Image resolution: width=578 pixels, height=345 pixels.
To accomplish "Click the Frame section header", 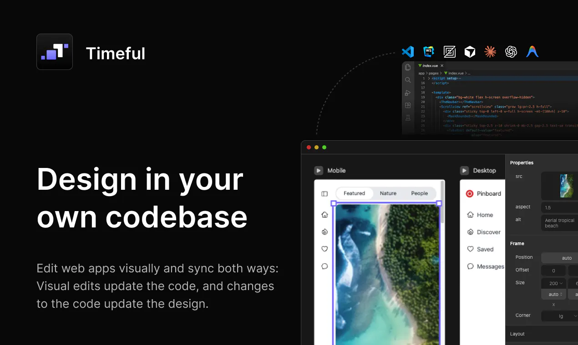I will click(x=517, y=243).
